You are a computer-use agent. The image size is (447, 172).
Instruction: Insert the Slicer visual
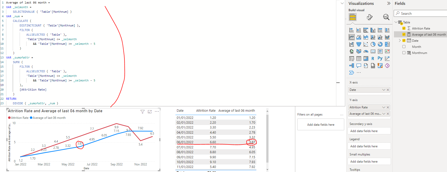click(352, 59)
